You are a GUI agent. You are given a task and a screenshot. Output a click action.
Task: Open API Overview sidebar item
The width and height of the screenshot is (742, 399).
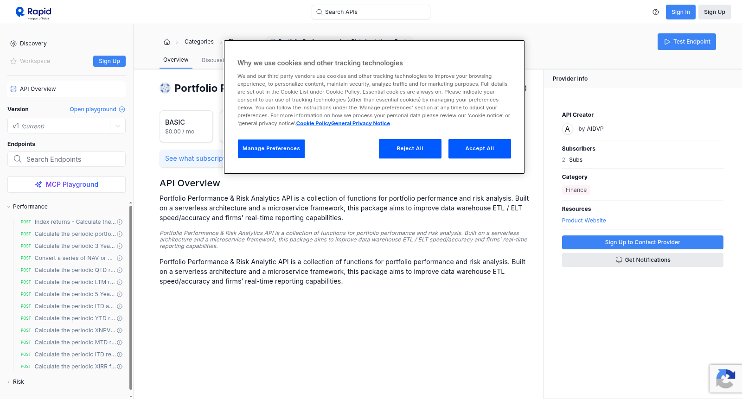click(66, 89)
